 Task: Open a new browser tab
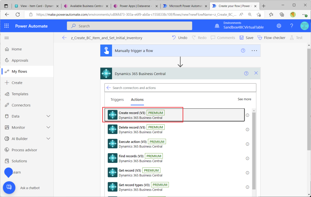pyautogui.click(x=264, y=6)
